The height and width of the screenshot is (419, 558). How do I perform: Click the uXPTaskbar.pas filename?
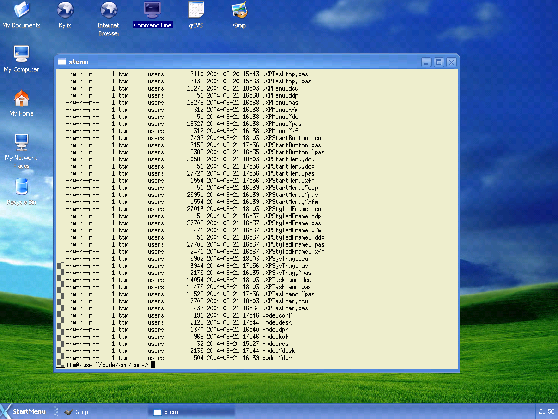[x=285, y=308]
